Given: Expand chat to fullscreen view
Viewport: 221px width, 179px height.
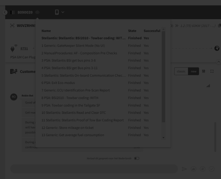Looking at the screenshot, I should click(212, 71).
